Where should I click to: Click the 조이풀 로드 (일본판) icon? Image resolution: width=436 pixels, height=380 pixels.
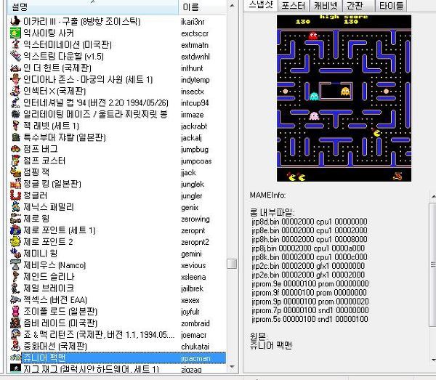click(15, 312)
